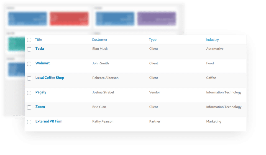Select the Walmart row checkbox
Viewport: 266px width, 155px height.
29,64
